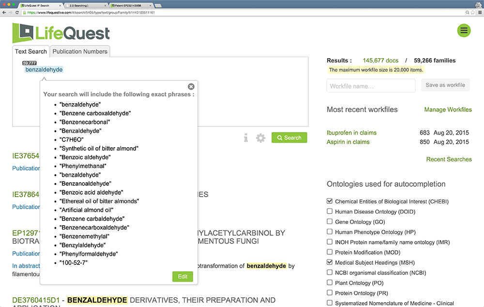484x307 pixels.
Task: Click the bookmark star icon
Action: pyautogui.click(x=472, y=13)
